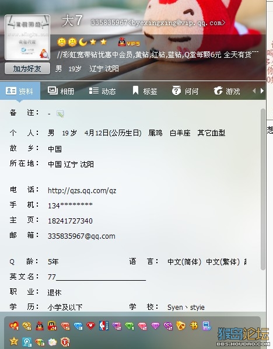Click the purple S diamond level 2 badge
The width and height of the screenshot is (273, 349).
point(168,326)
